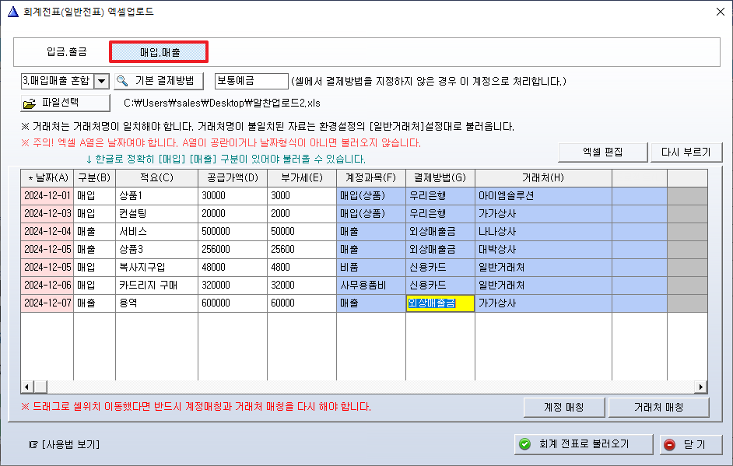The width and height of the screenshot is (733, 466).
Task: Click the 보통예금 default account field
Action: [x=251, y=81]
